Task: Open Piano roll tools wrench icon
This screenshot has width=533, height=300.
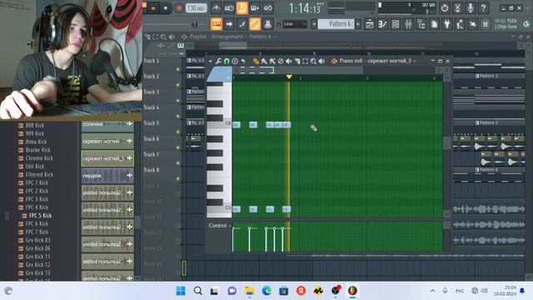Action: click(x=218, y=61)
